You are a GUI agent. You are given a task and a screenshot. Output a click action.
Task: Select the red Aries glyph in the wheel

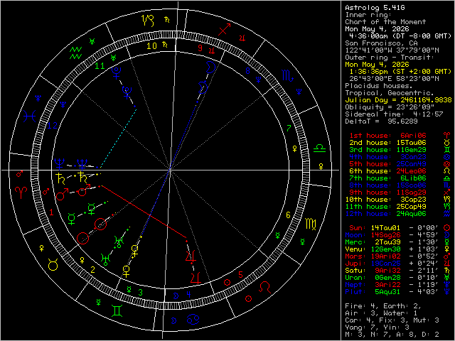tap(21, 193)
